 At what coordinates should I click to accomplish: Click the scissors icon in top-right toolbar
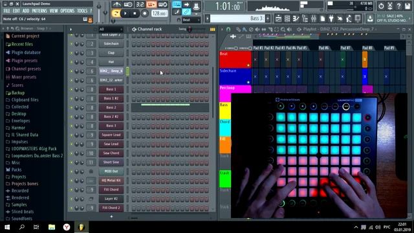point(390,6)
